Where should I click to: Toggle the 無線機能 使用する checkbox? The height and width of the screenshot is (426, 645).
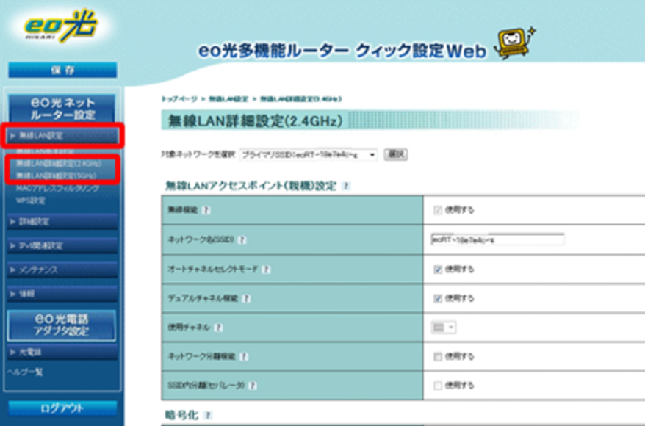point(438,211)
